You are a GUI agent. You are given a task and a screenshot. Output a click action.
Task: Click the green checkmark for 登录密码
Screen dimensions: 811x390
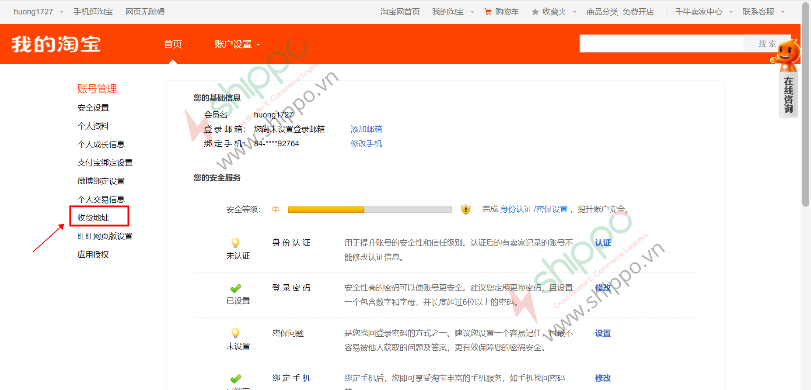(236, 288)
